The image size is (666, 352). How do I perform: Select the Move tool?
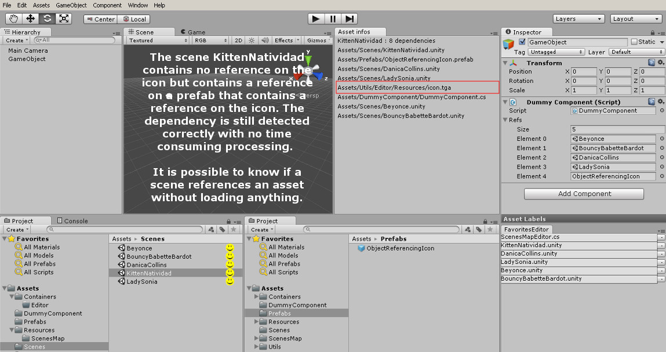click(30, 19)
